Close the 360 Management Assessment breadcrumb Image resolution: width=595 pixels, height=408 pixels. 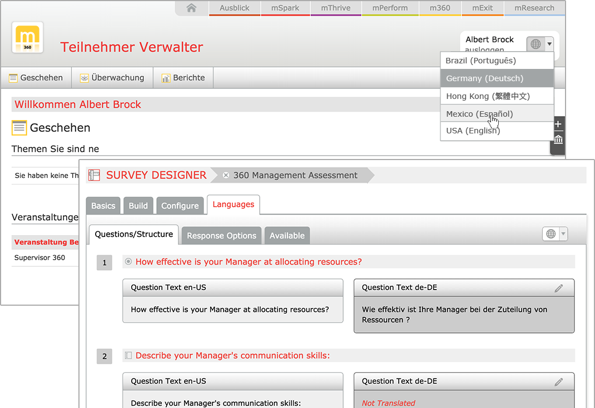(x=226, y=175)
